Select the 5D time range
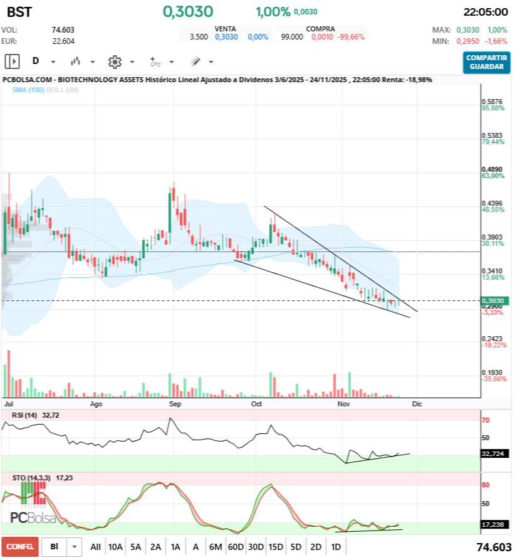 pyautogui.click(x=296, y=547)
